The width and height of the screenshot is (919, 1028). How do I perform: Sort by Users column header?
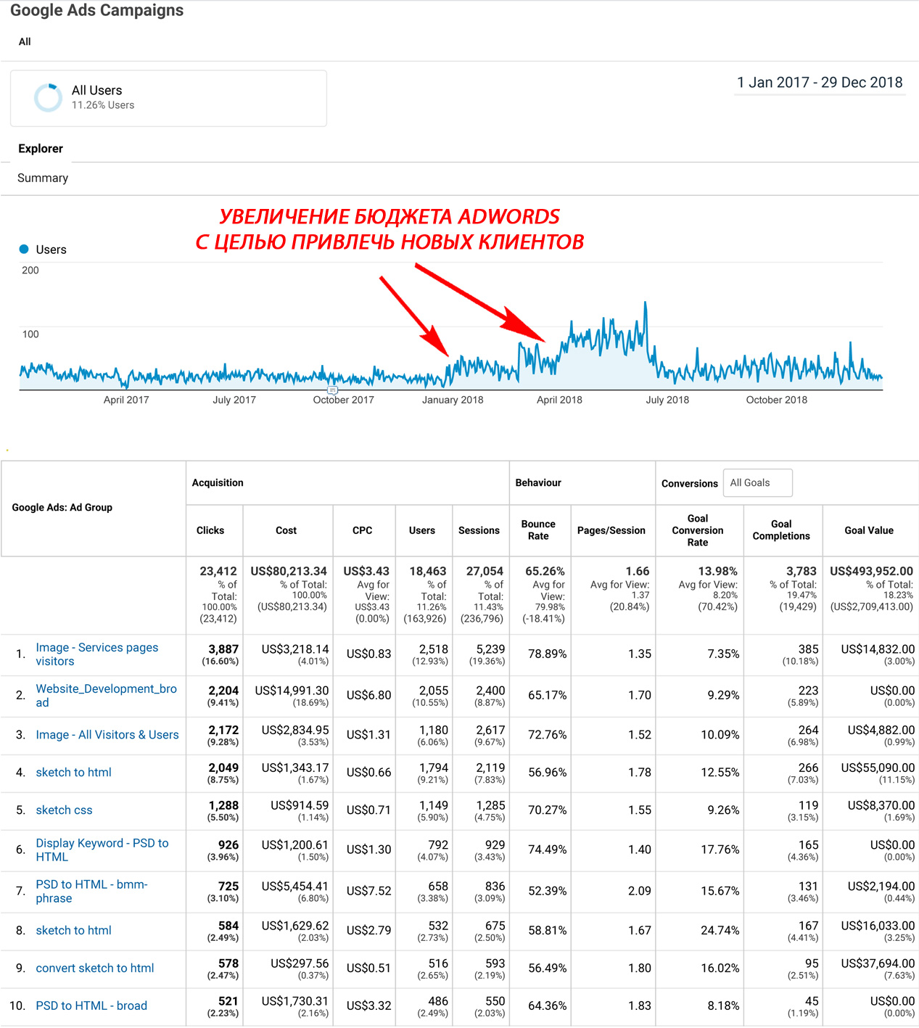[x=421, y=530]
